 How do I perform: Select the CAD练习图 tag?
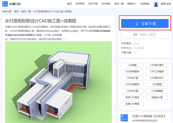coord(132,91)
